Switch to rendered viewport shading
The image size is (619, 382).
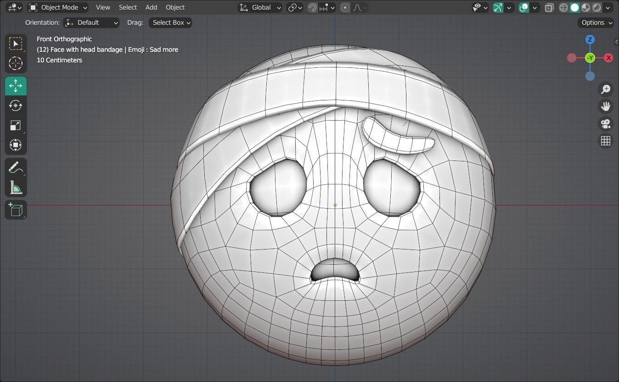tap(596, 7)
